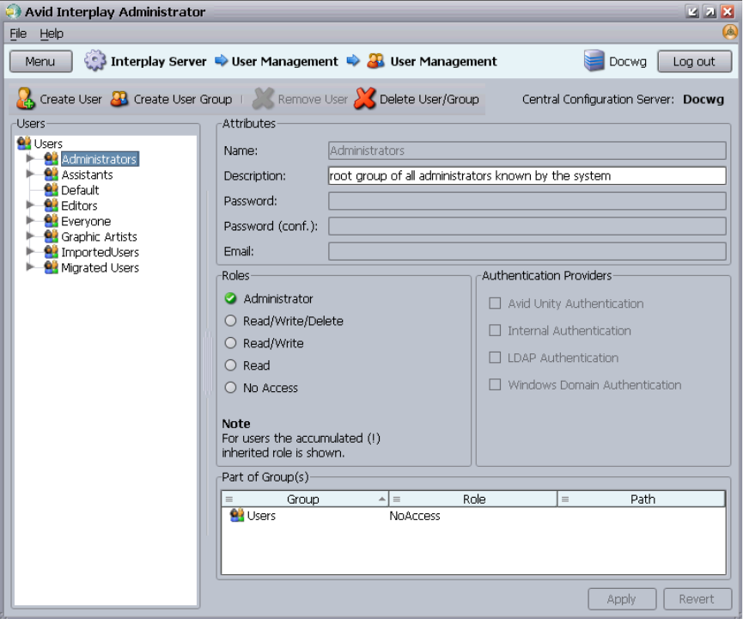Click the first blue breadcrumb arrow after Interplay Server
This screenshot has height=619, width=743.
[222, 61]
